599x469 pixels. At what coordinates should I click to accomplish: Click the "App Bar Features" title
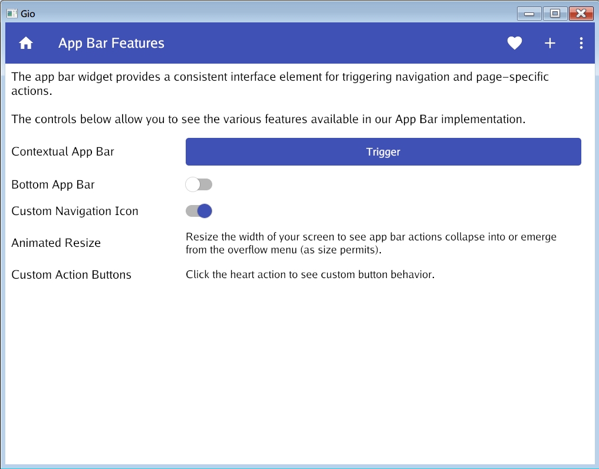[x=111, y=43]
